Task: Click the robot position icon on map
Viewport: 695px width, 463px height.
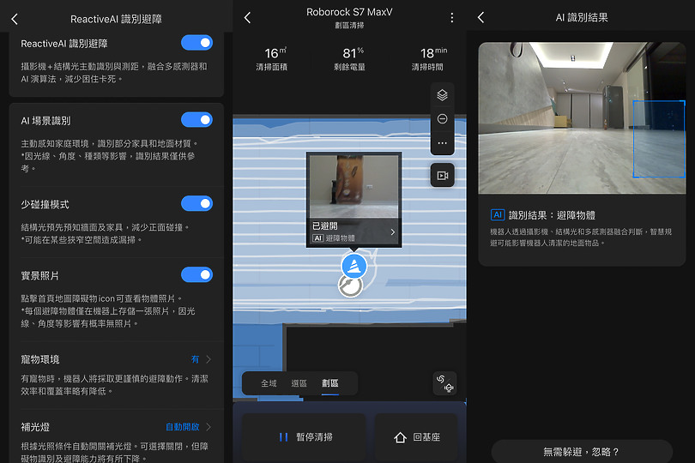Action: point(350,286)
